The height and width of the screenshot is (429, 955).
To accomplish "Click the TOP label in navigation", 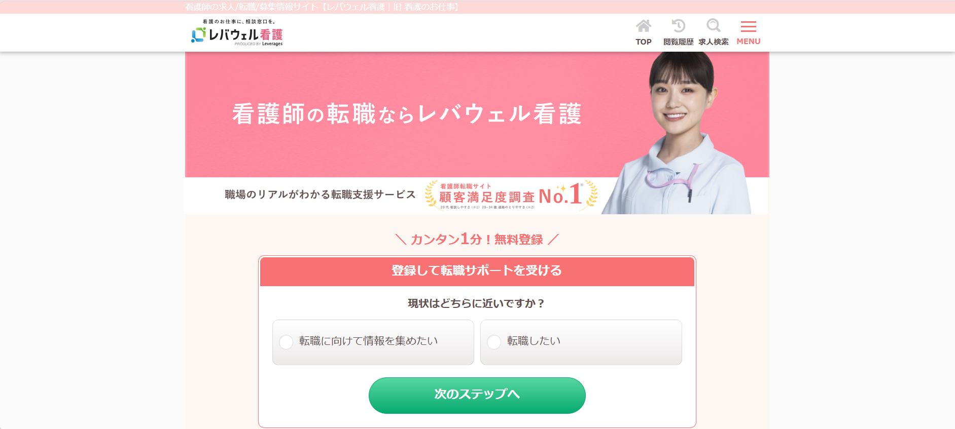I will pyautogui.click(x=644, y=42).
